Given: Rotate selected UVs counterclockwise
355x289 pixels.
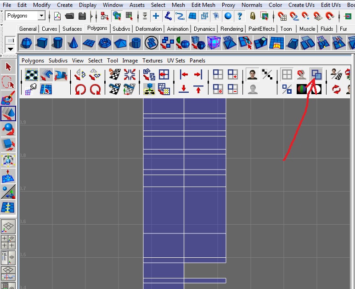Looking at the screenshot, I should pos(80,89).
